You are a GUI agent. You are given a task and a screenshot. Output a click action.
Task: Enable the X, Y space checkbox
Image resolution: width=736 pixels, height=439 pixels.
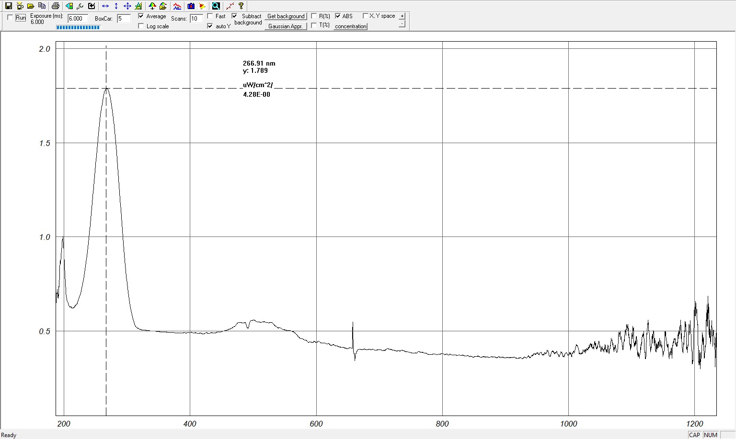365,16
